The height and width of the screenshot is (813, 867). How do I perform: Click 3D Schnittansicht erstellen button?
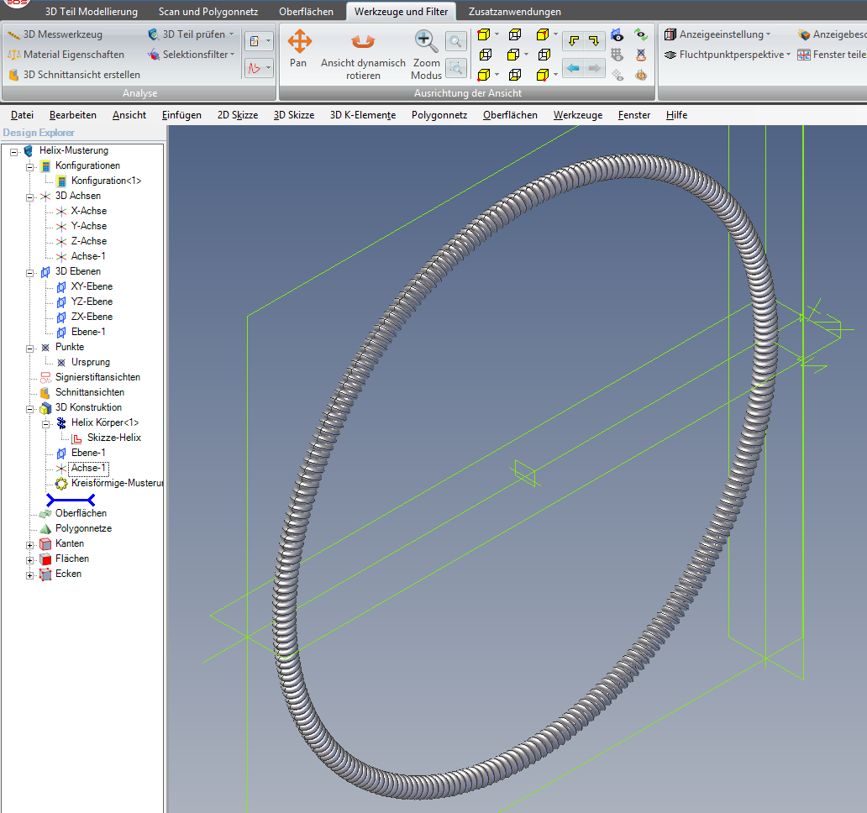[75, 75]
